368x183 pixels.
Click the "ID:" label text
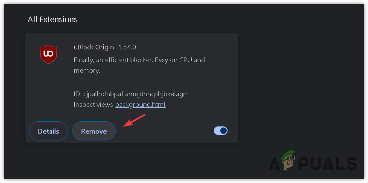(79, 93)
